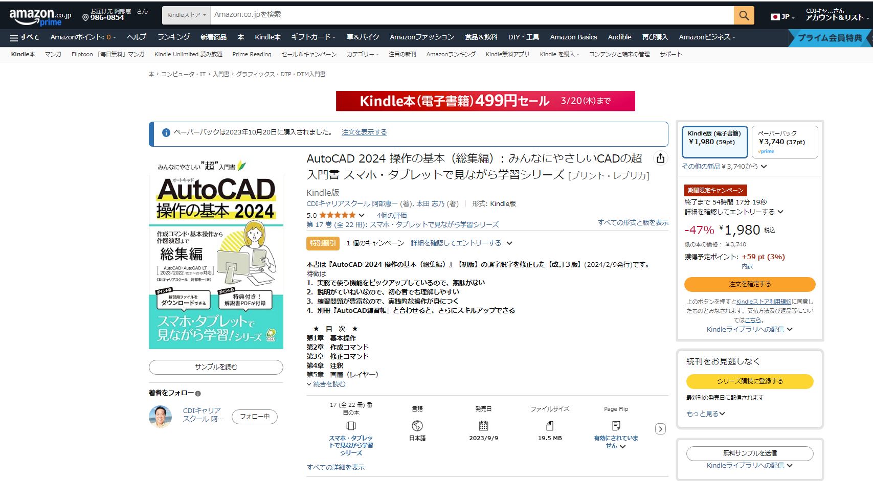The image size is (873, 481).
Task: Open the hamburger すべて menu
Action: (25, 37)
